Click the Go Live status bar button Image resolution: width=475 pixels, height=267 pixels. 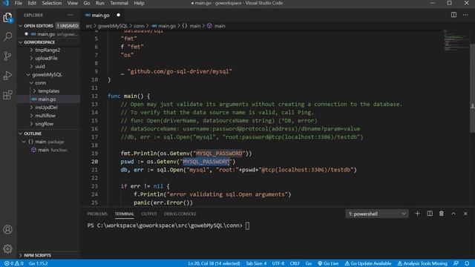[328, 263]
